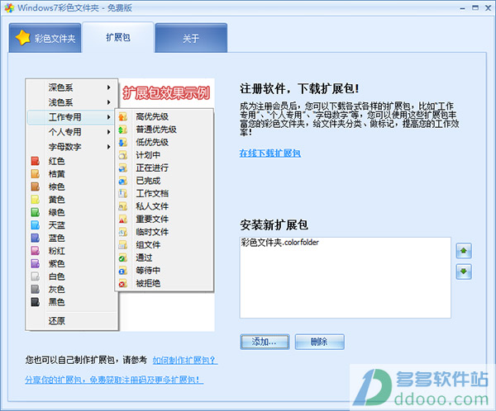Click the sky-blue folder icon next to 天蓝

tap(35, 225)
